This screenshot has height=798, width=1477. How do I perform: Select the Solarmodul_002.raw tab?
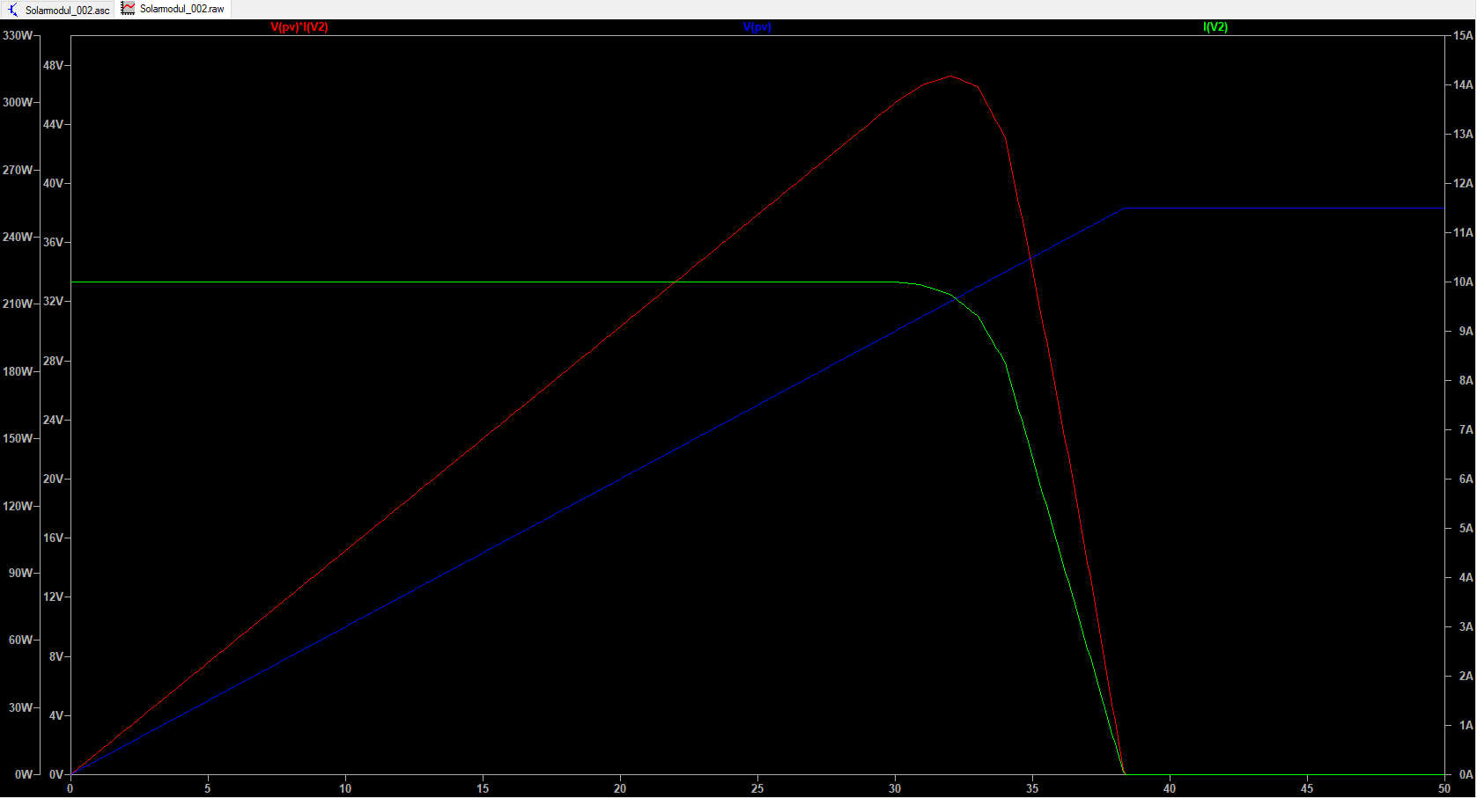pos(181,9)
